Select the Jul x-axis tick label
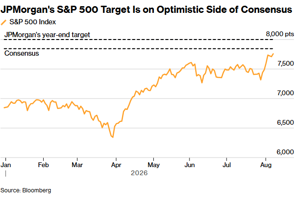Screen dimensions: 302x199 (226, 165)
